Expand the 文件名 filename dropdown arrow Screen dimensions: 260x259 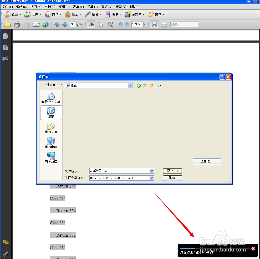click(x=151, y=171)
